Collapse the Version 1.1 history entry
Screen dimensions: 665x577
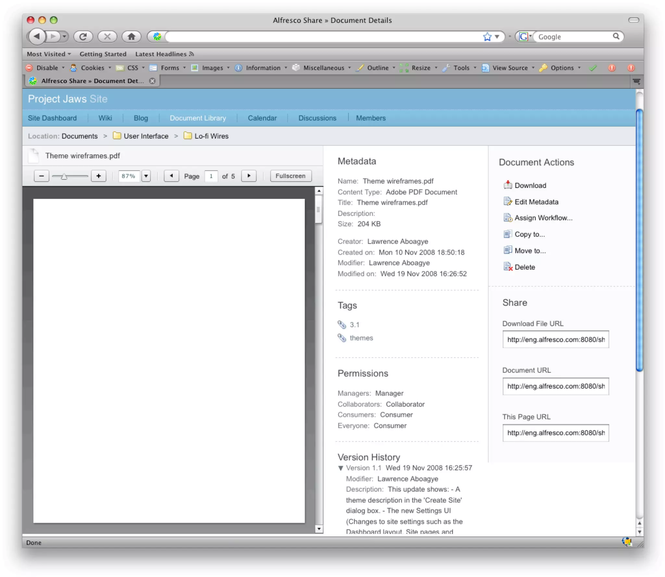(x=341, y=468)
